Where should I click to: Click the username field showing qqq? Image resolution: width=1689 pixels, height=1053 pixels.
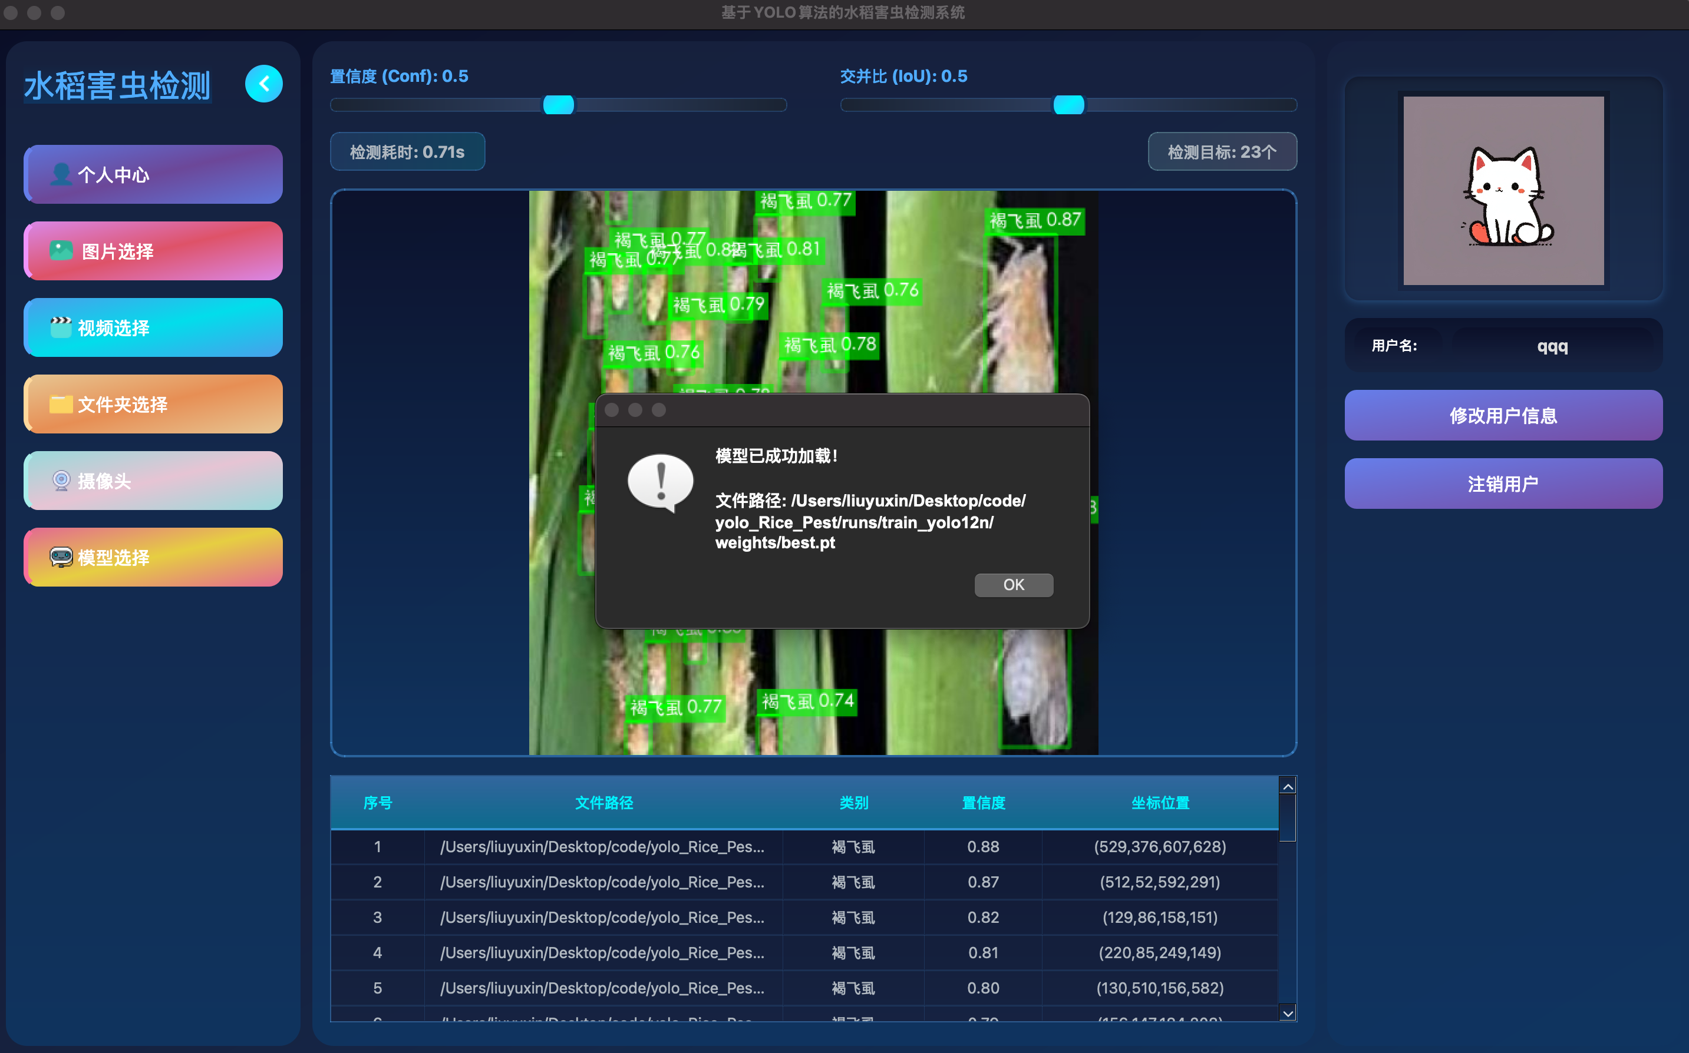coord(1552,346)
